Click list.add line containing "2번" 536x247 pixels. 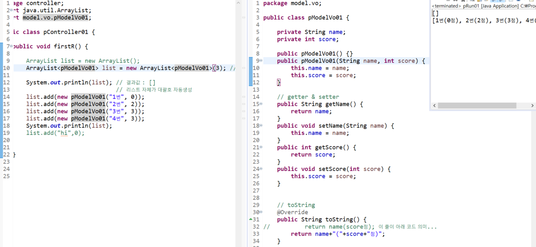(85, 104)
